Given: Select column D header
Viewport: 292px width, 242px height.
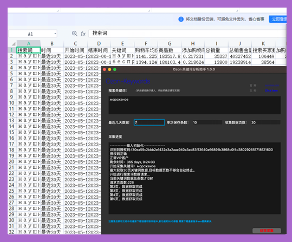Looking at the screenshot, I should (99, 44).
